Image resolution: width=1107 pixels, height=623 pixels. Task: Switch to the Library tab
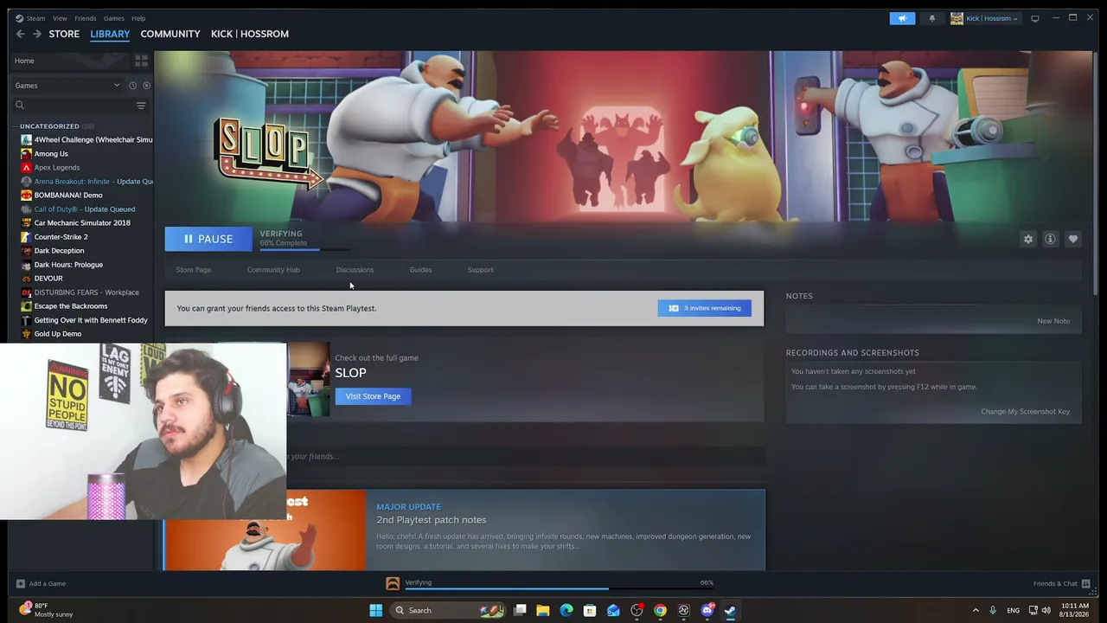click(110, 34)
